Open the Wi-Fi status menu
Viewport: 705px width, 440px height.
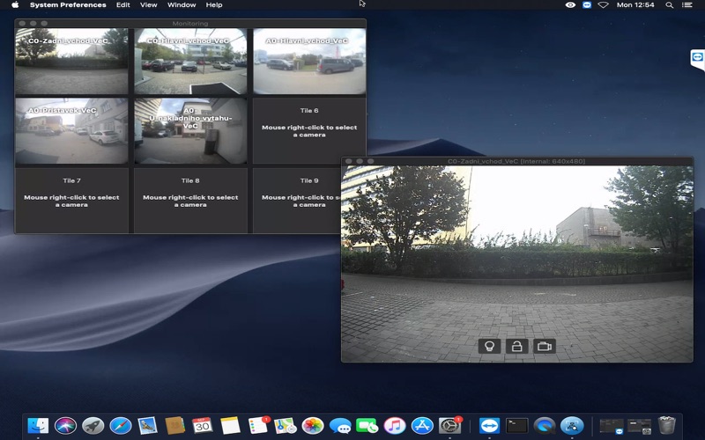[x=604, y=5]
